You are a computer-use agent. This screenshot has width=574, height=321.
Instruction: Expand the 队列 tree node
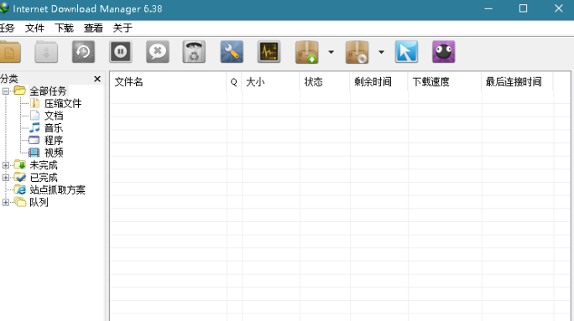(6, 202)
